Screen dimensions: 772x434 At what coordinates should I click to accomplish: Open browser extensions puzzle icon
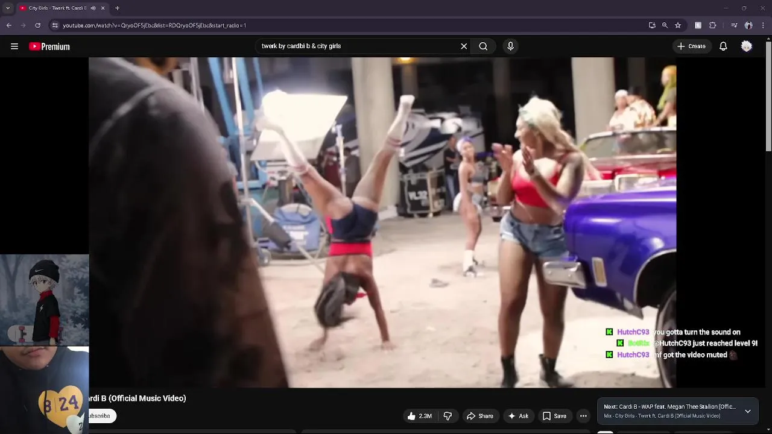(713, 25)
